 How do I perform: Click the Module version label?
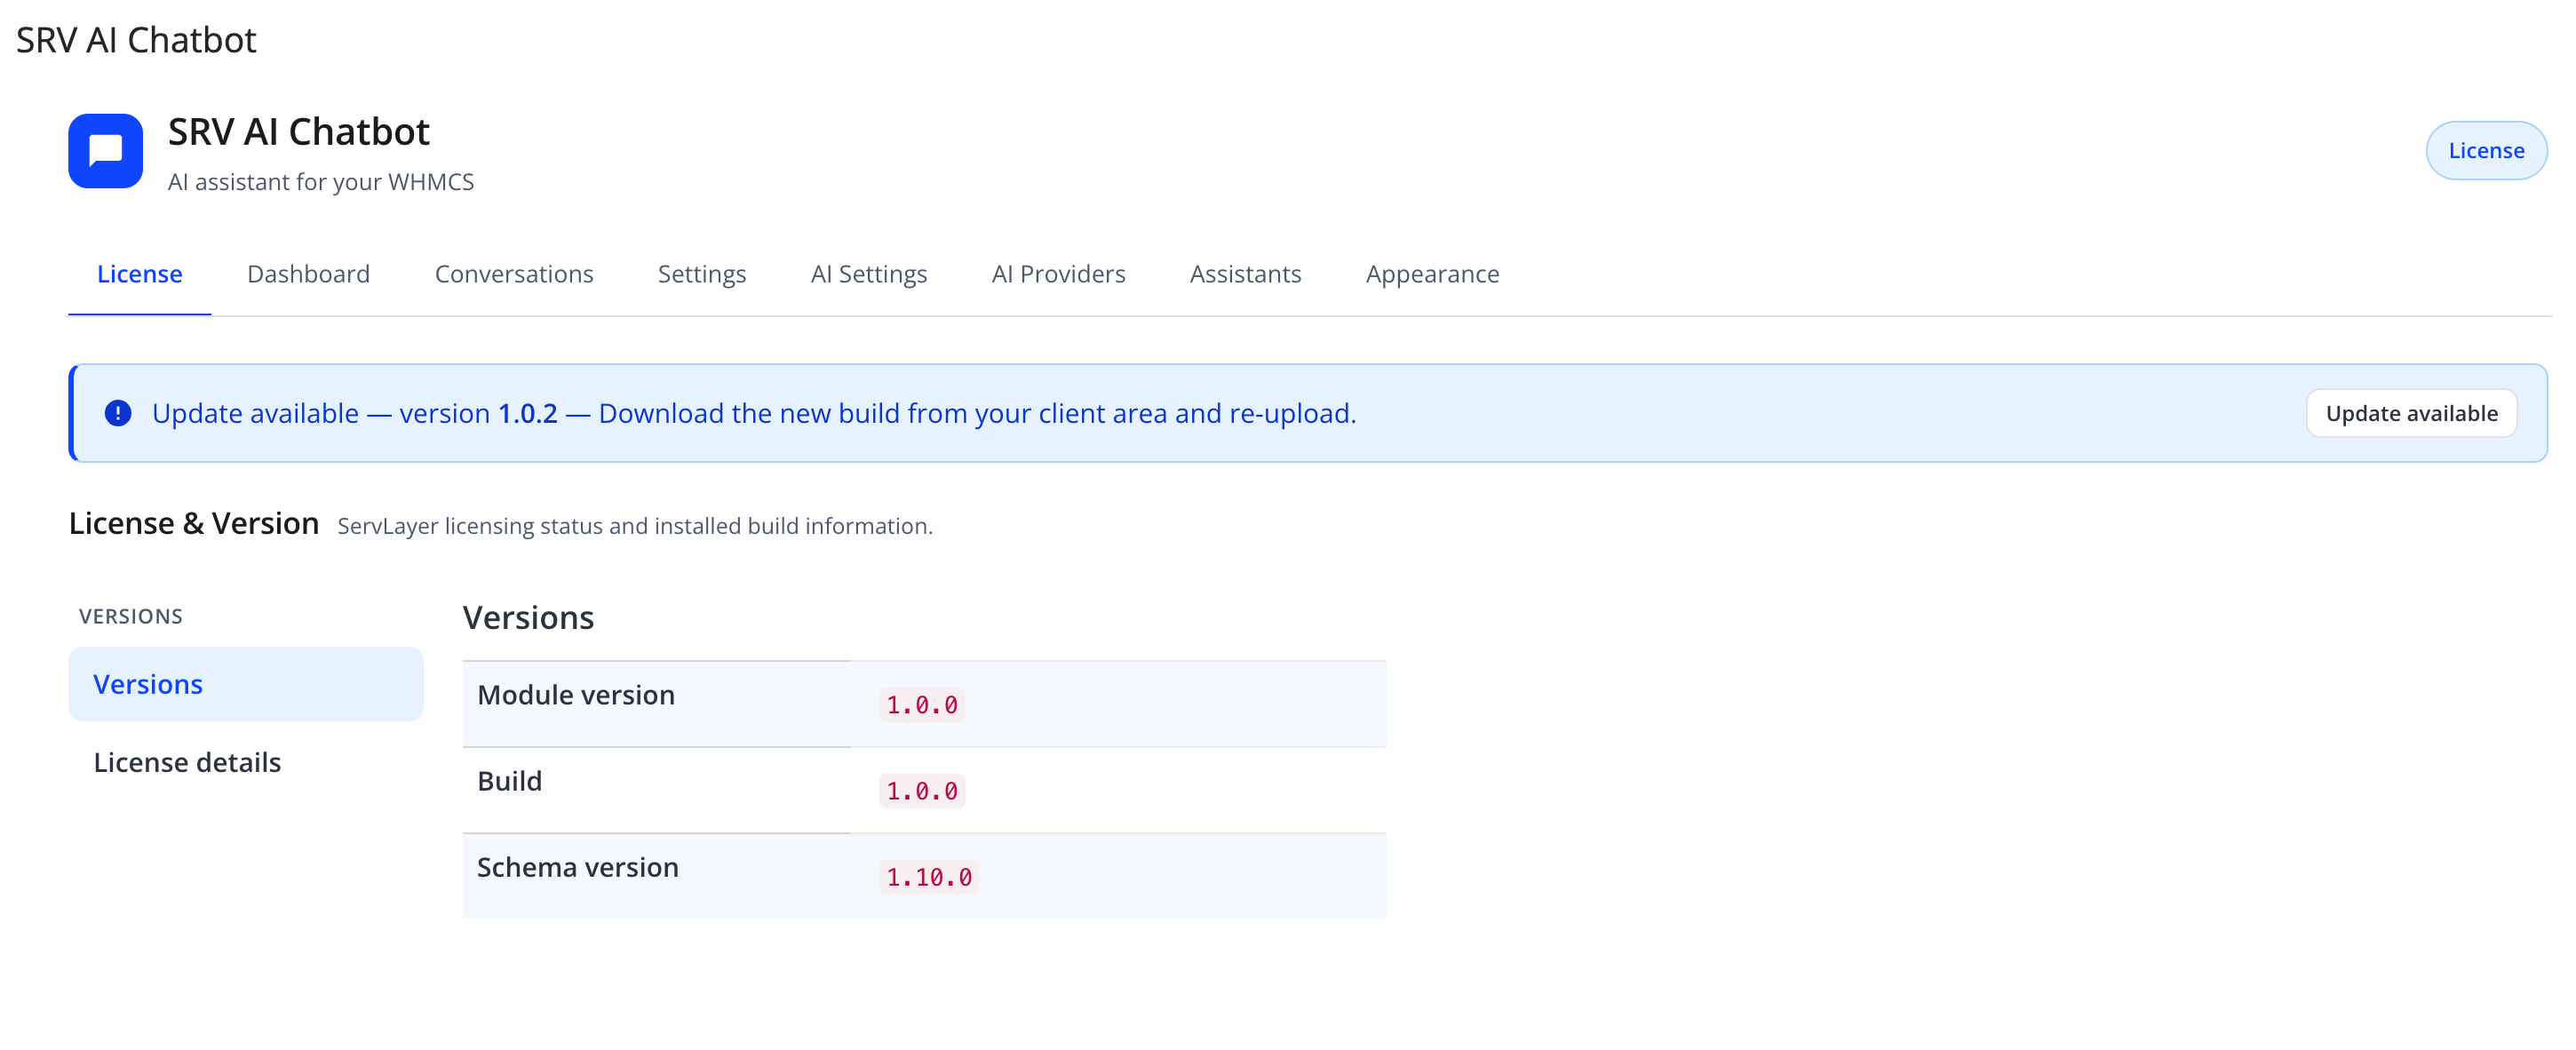tap(576, 695)
